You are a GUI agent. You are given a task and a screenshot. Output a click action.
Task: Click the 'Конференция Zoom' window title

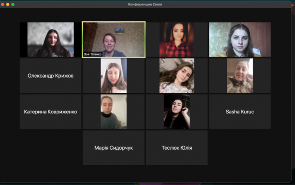point(145,4)
